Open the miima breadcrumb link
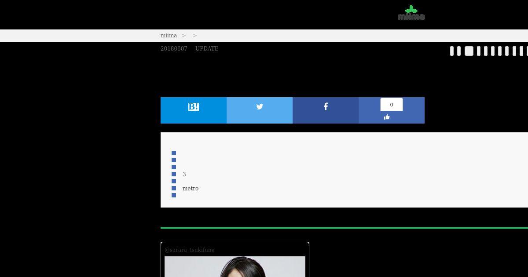Screen dimensions: 528x277 pos(169,36)
